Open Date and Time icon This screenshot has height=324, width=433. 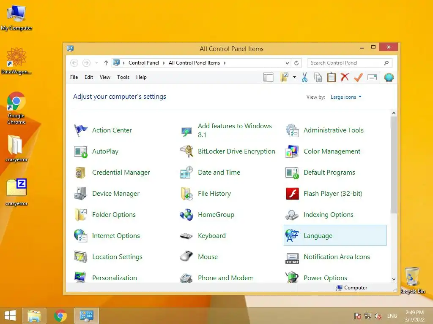186,173
